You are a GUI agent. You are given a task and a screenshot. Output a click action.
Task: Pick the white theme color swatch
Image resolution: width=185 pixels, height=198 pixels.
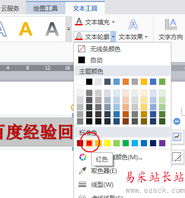coord(80,82)
